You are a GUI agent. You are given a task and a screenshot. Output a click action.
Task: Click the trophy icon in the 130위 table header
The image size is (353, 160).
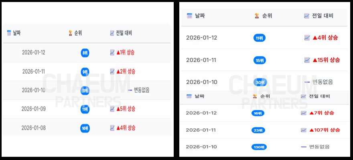point(255,96)
